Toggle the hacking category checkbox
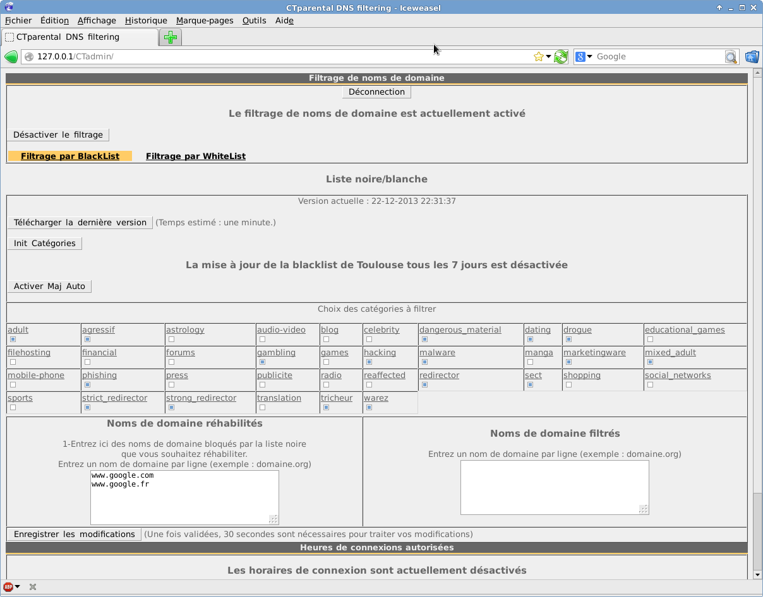 tap(369, 362)
